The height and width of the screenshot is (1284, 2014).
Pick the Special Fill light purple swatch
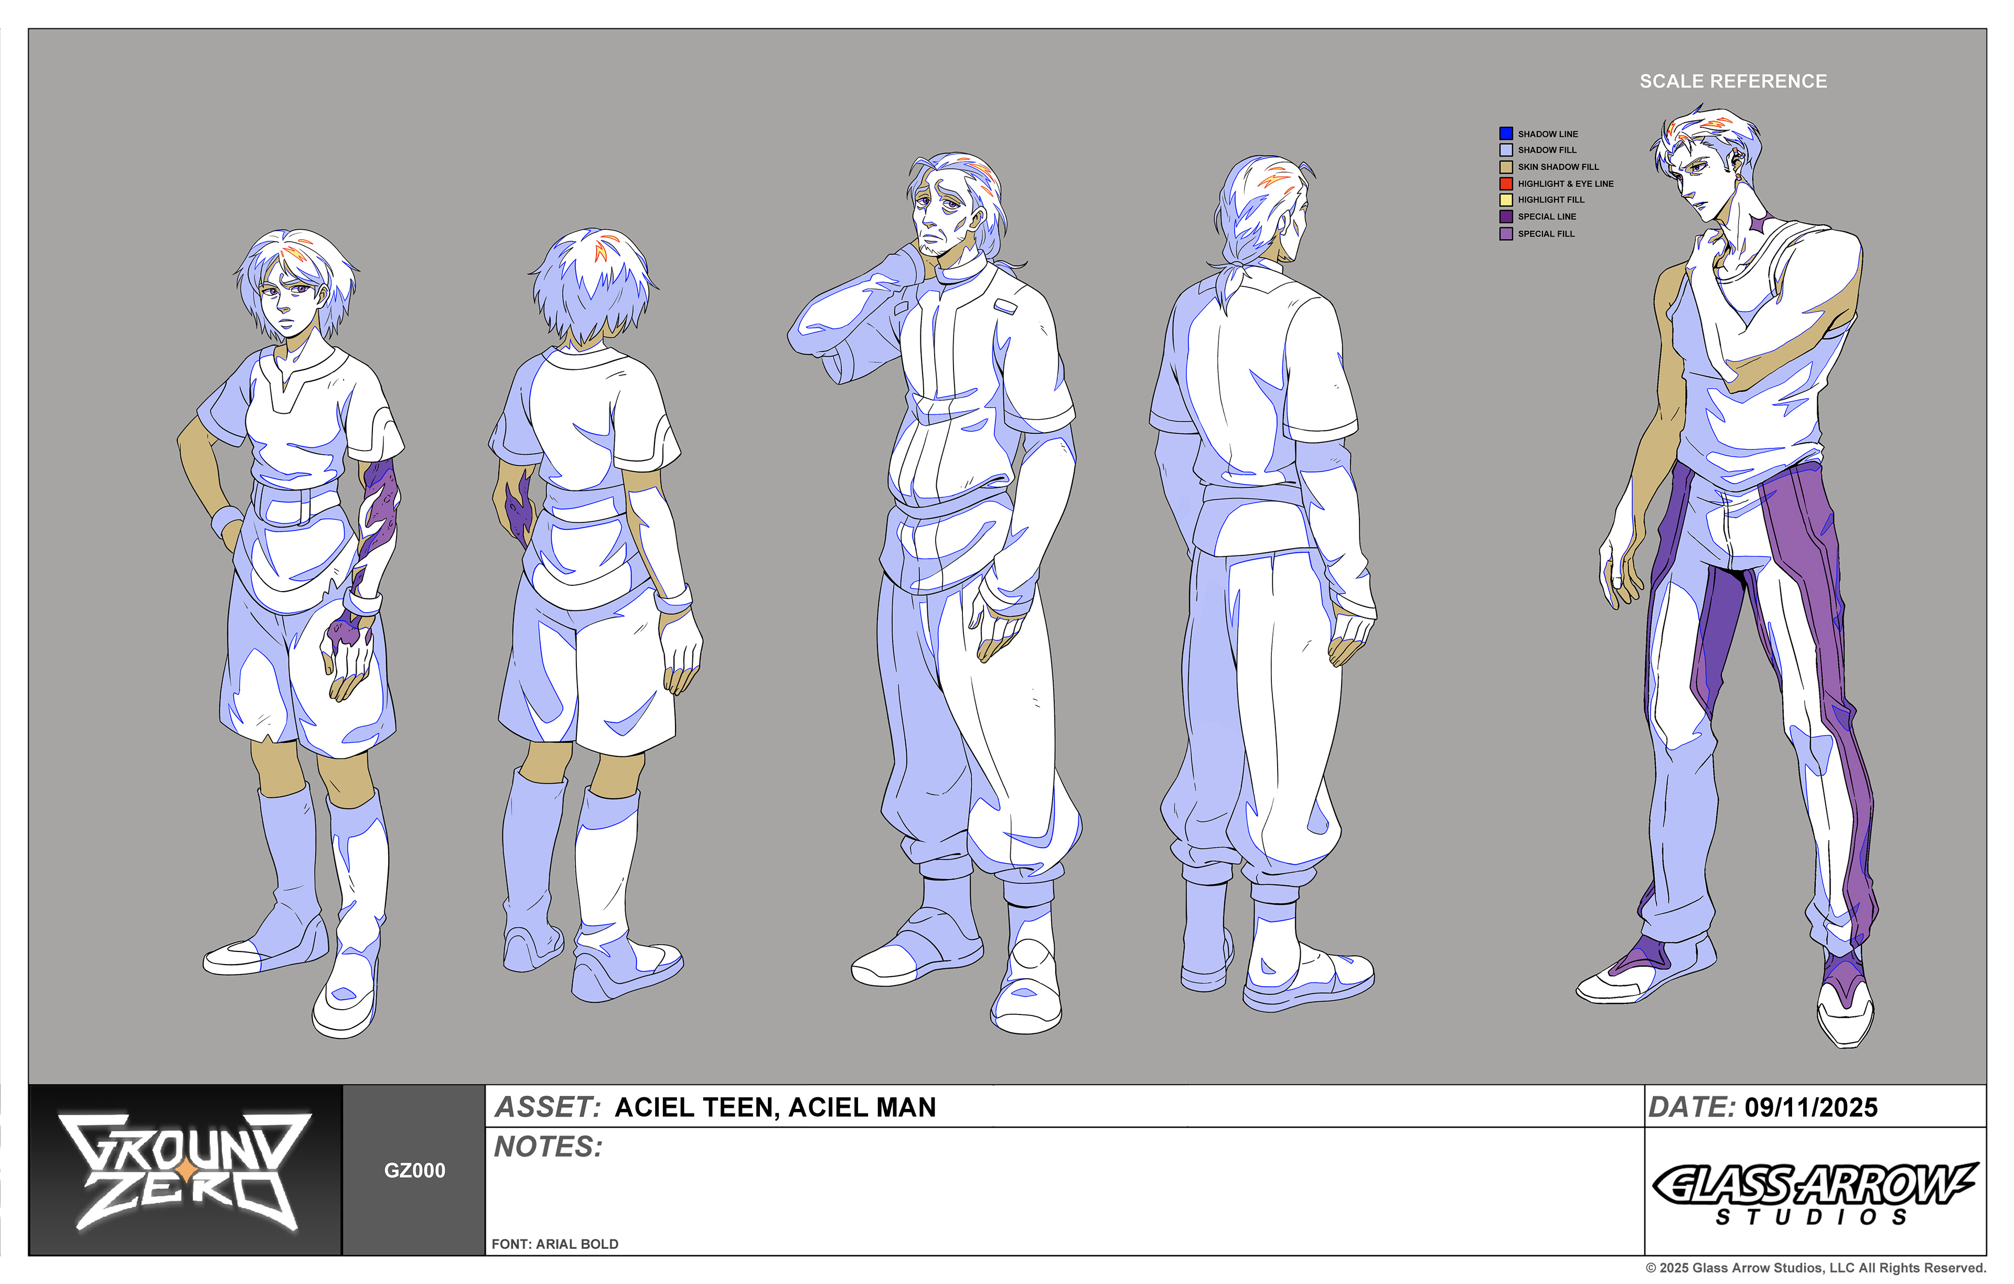[x=1505, y=233]
